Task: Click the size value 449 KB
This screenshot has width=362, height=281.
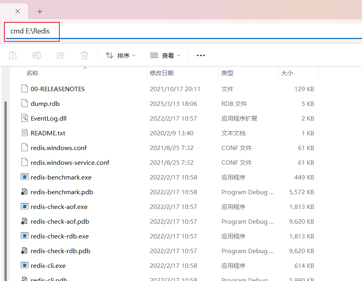Action: click(x=304, y=178)
